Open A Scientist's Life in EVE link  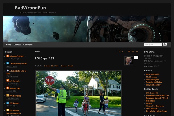coord(17,72)
